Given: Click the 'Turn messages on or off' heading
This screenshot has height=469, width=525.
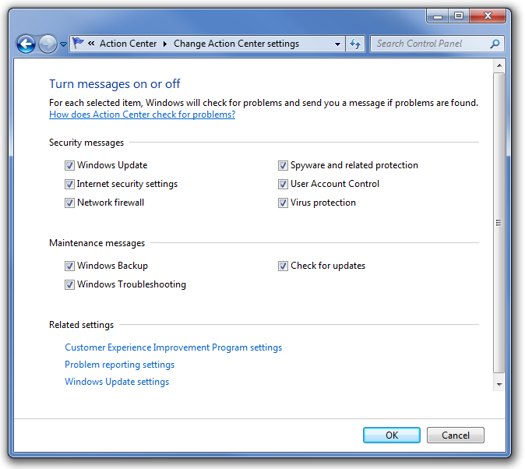Looking at the screenshot, I should [115, 84].
